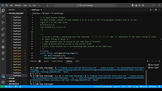Open the Accounts icon in activity bar
The image size is (162, 91).
[3, 76]
